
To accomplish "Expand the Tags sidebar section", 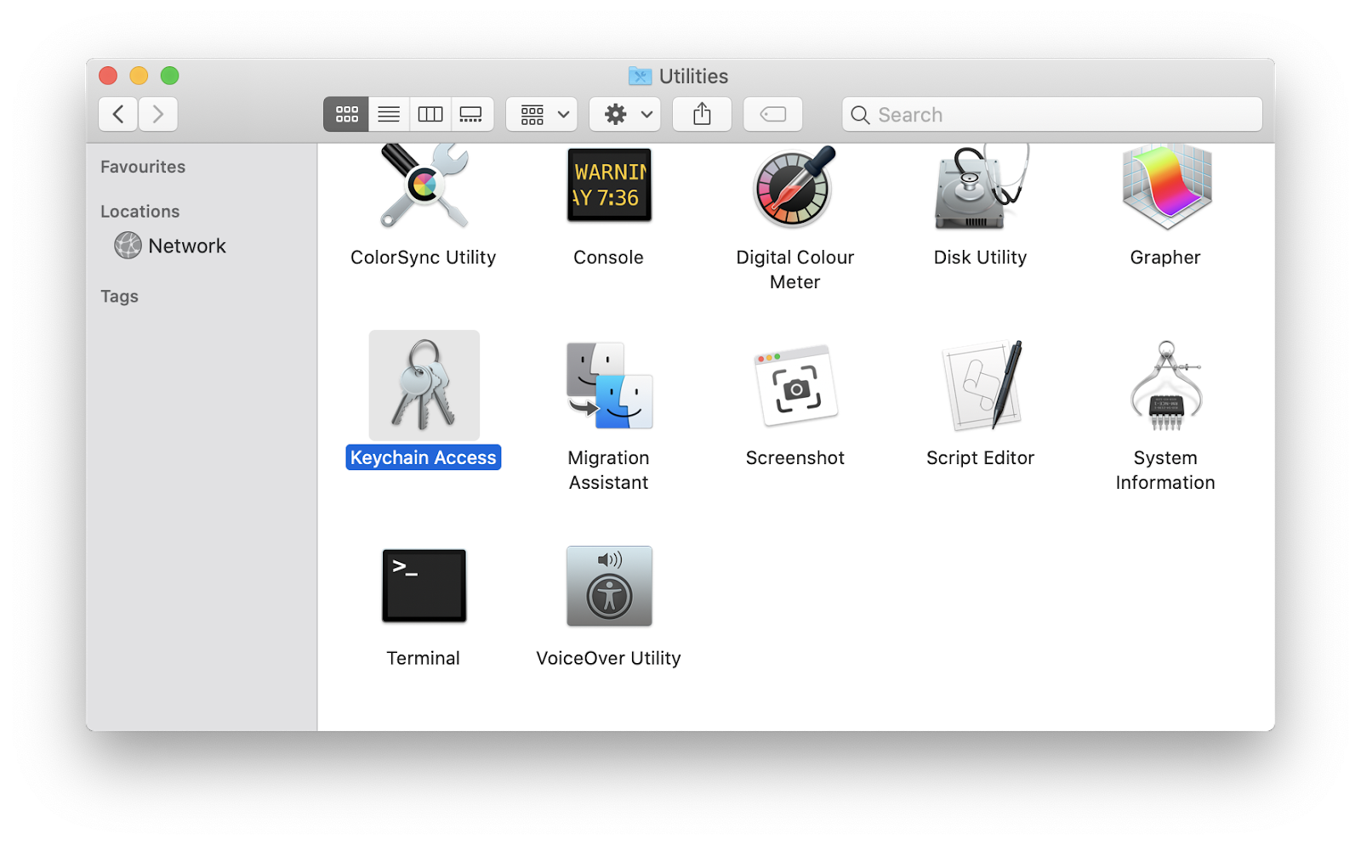I will pyautogui.click(x=119, y=296).
